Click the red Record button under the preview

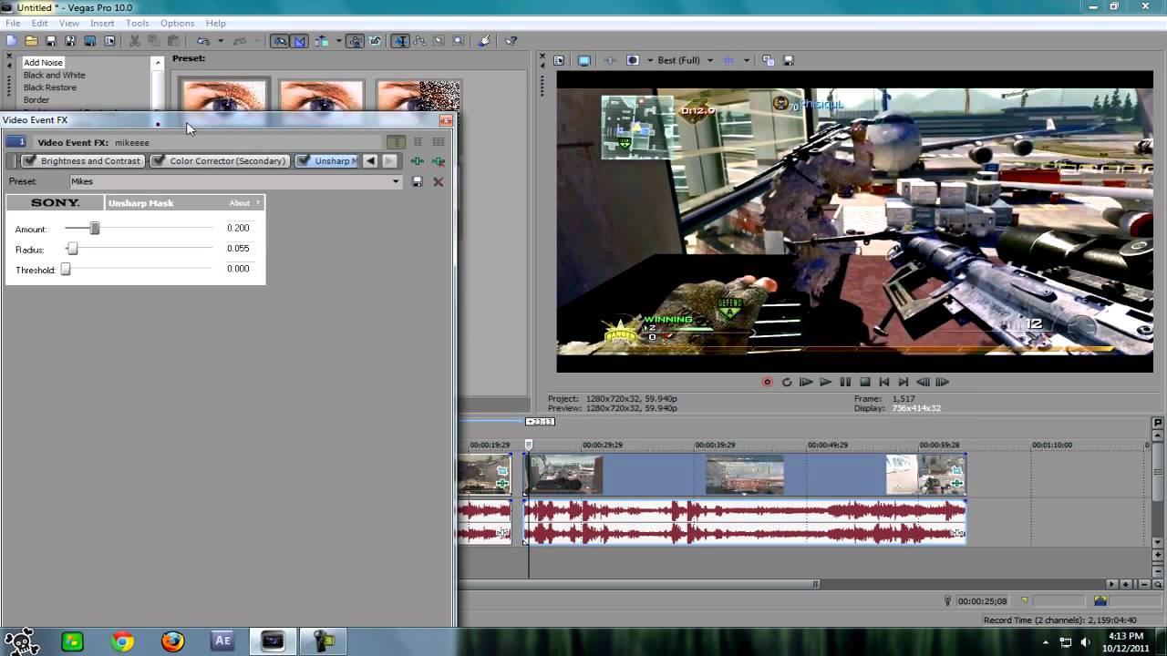pyautogui.click(x=767, y=383)
